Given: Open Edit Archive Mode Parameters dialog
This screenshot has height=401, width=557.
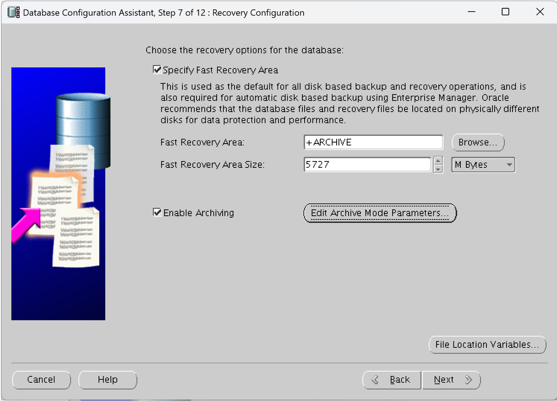Looking at the screenshot, I should (380, 213).
